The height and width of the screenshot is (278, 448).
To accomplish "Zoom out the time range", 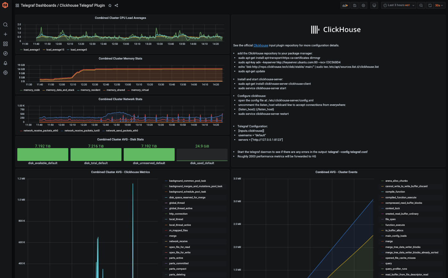I will [x=421, y=5].
